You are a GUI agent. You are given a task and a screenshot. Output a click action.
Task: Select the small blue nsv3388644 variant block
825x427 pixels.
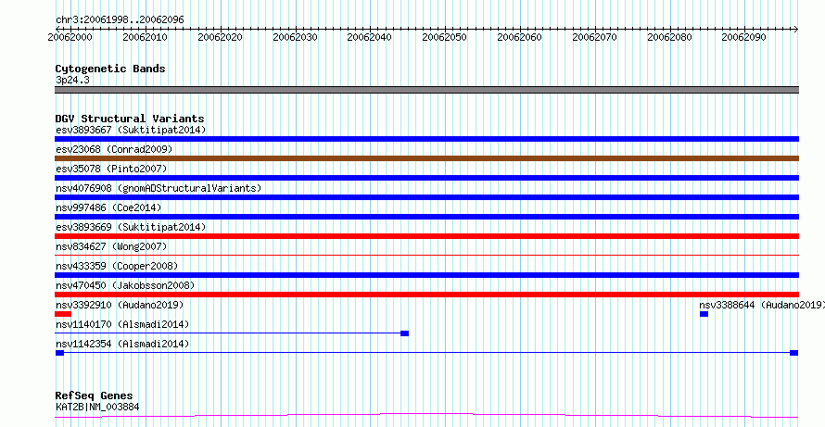coord(704,314)
